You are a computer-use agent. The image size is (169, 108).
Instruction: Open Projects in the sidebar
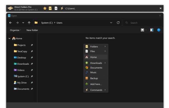(x=20, y=45)
